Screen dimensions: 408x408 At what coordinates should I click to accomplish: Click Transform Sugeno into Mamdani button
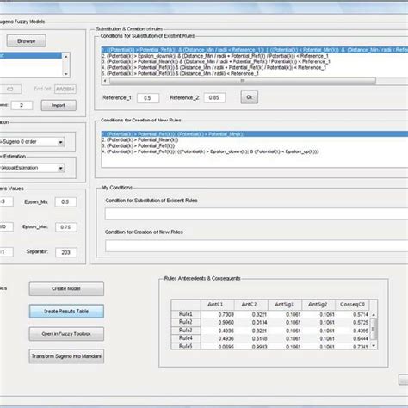[66, 356]
